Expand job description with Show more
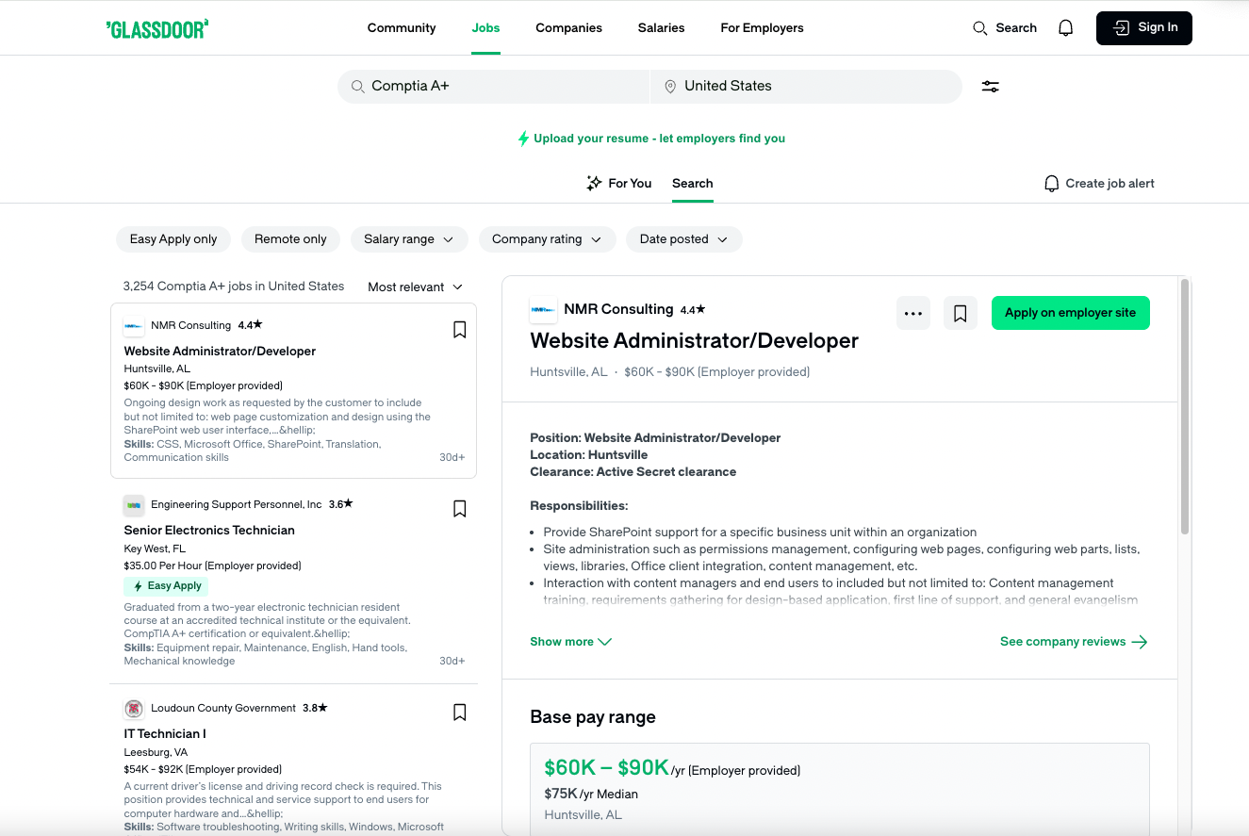 pos(571,642)
